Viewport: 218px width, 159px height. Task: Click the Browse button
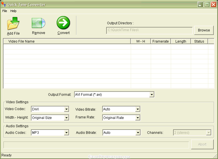[204, 30]
